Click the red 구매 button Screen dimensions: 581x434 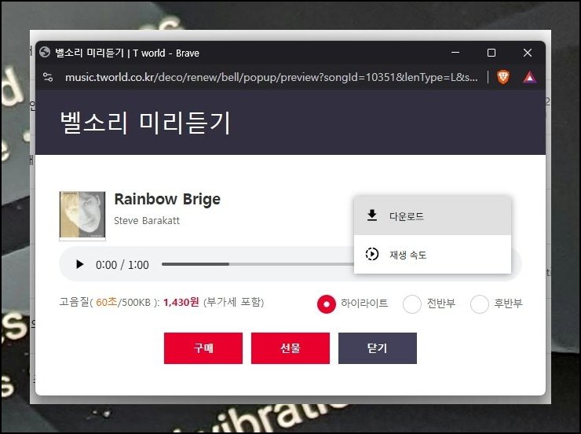tap(203, 348)
